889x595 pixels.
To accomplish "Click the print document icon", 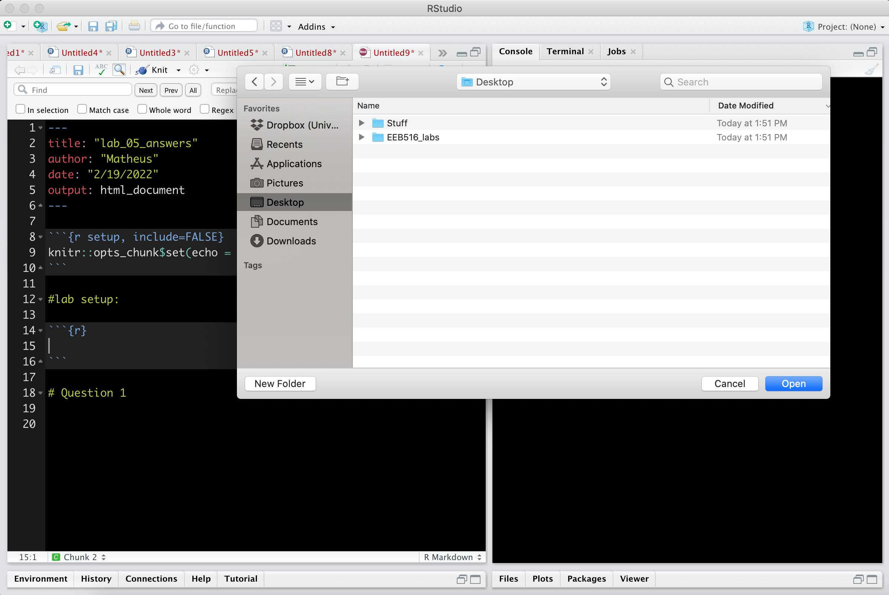I will 134,26.
